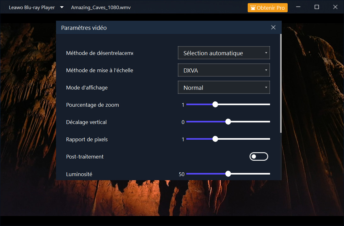Click the Leawo Blu-ray Player title
Image resolution: width=344 pixels, height=226 pixels.
coord(32,8)
